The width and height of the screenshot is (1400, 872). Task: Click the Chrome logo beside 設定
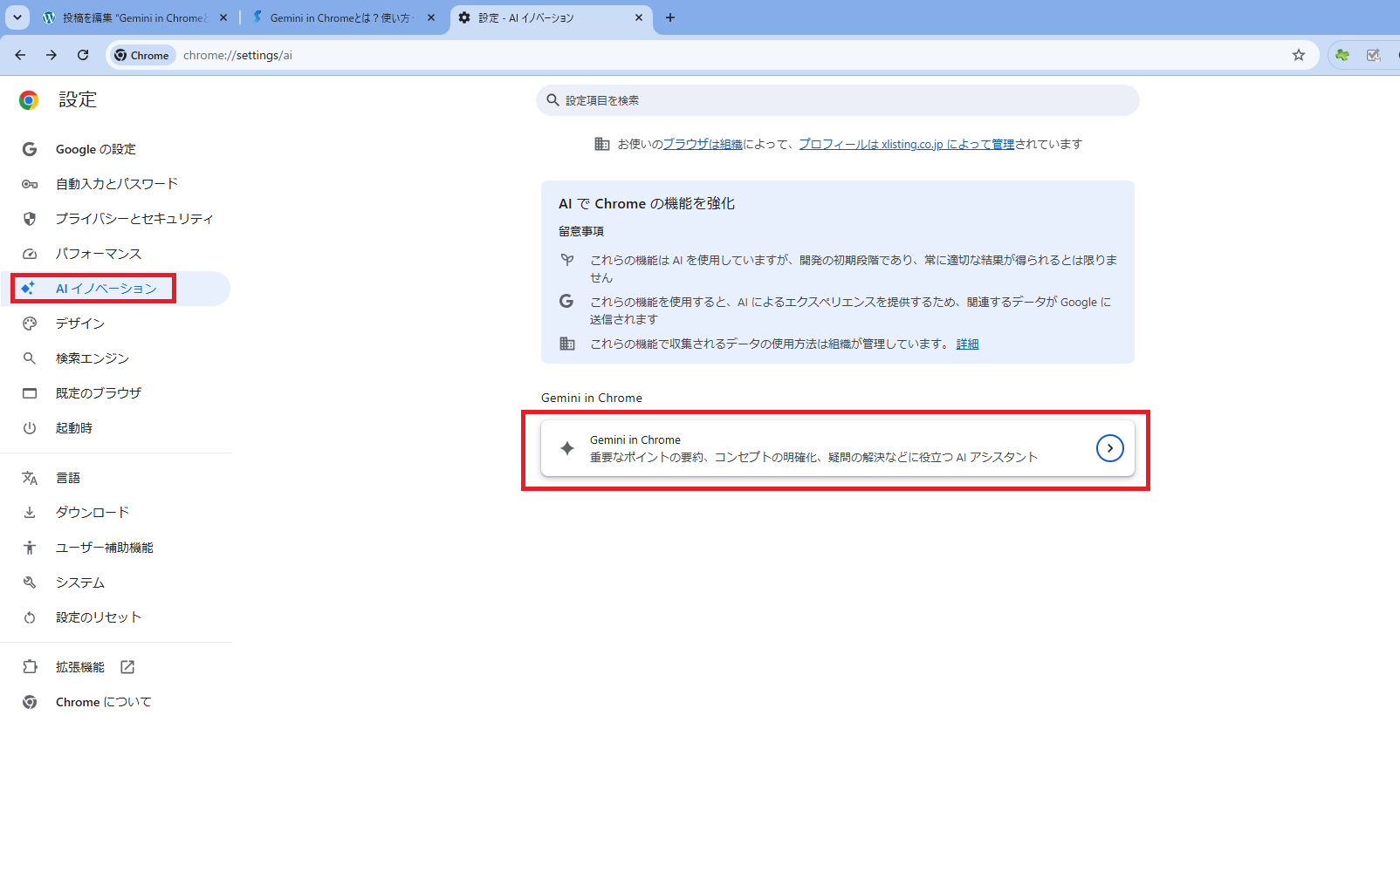pos(29,100)
